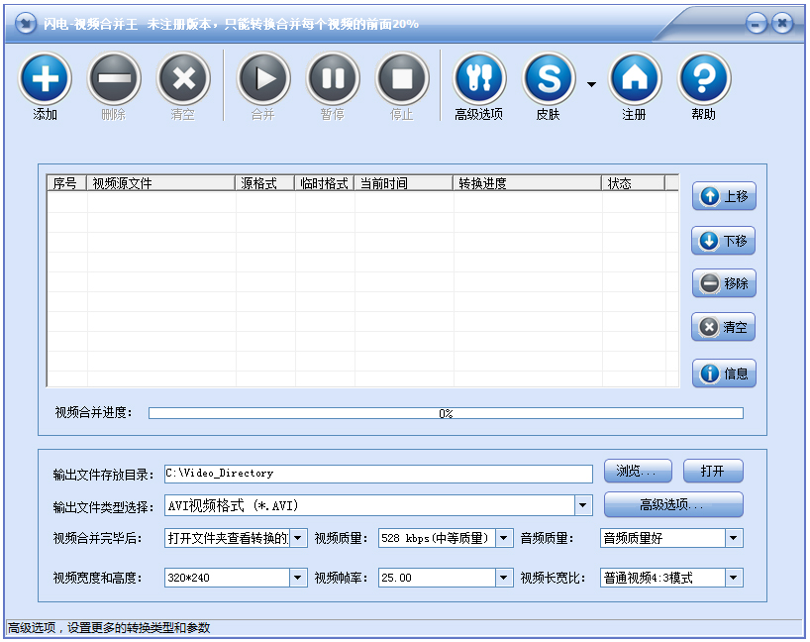The height and width of the screenshot is (642, 810).
Task: Open the aspect ratio 4:3 mode dropdown
Action: [733, 578]
